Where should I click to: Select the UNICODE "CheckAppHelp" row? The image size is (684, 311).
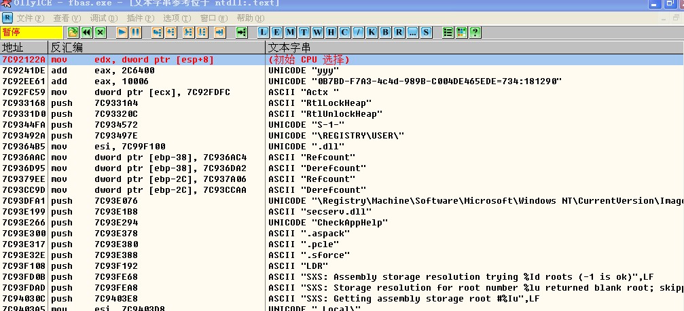342,223
